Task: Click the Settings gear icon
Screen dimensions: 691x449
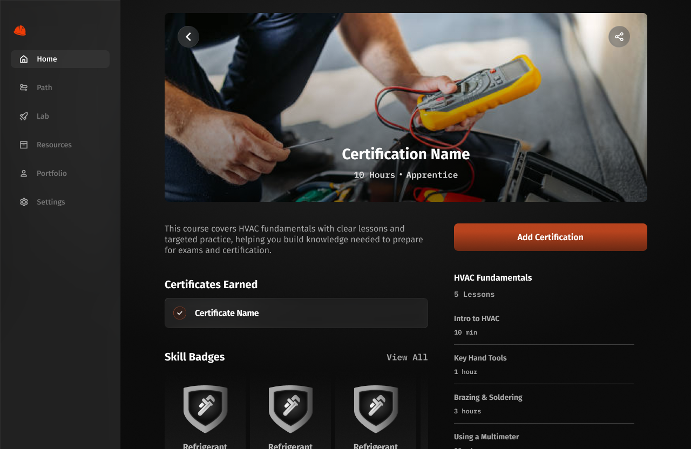Action: click(24, 202)
